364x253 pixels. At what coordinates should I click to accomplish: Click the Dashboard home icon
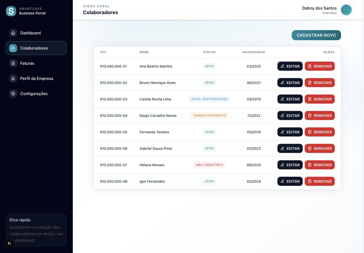click(x=13, y=33)
